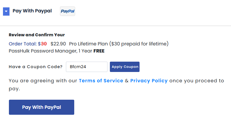Click the once you proceed to pay text
The image size is (231, 123).
point(197,81)
